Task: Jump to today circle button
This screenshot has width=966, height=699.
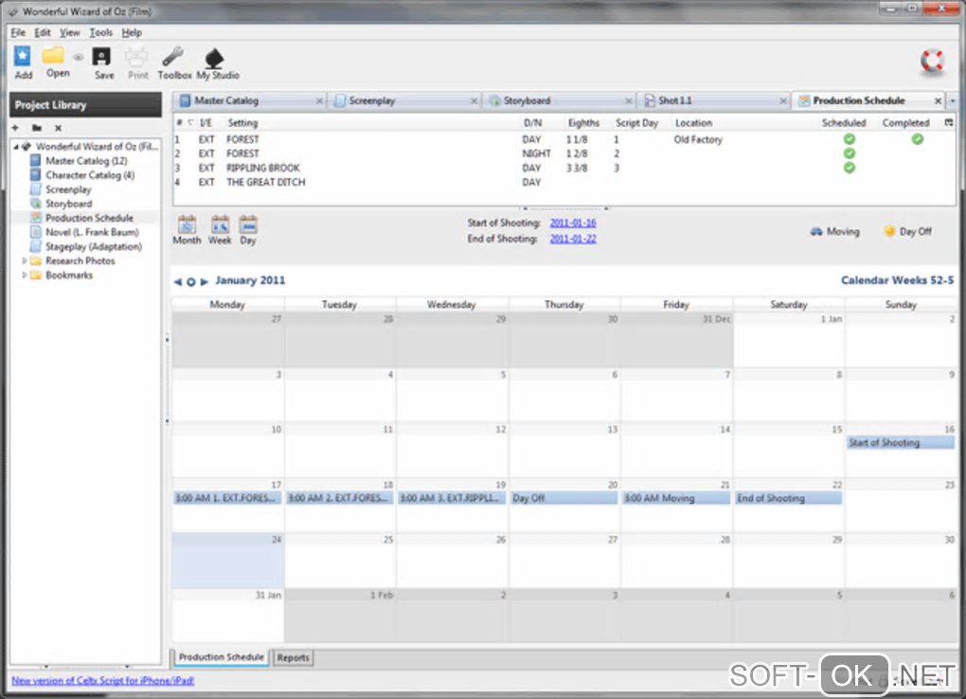Action: click(191, 281)
